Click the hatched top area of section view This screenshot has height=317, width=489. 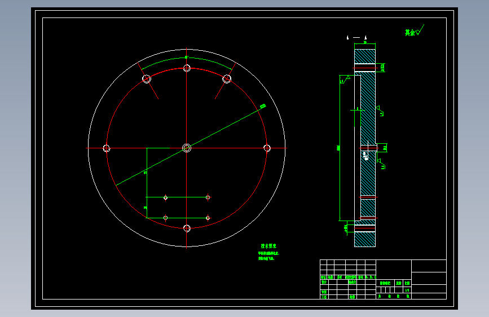[x=365, y=56]
